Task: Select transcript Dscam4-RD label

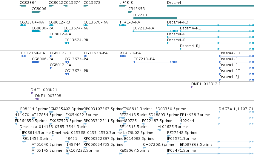Action: pos(178,22)
